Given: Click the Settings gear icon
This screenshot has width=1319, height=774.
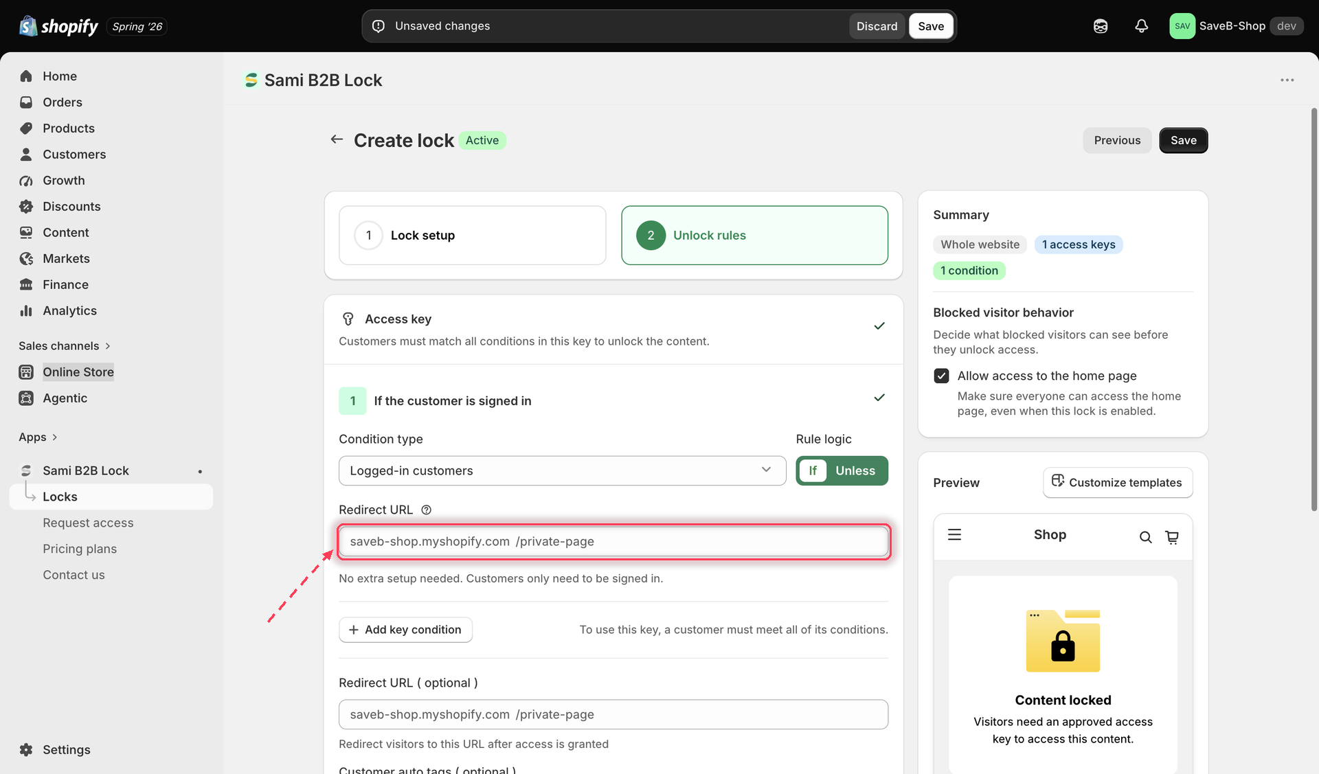Looking at the screenshot, I should click(x=26, y=750).
